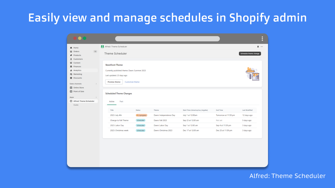Open the 2023: Labor Day schedule
The width and height of the screenshot is (335, 188).
point(117,125)
